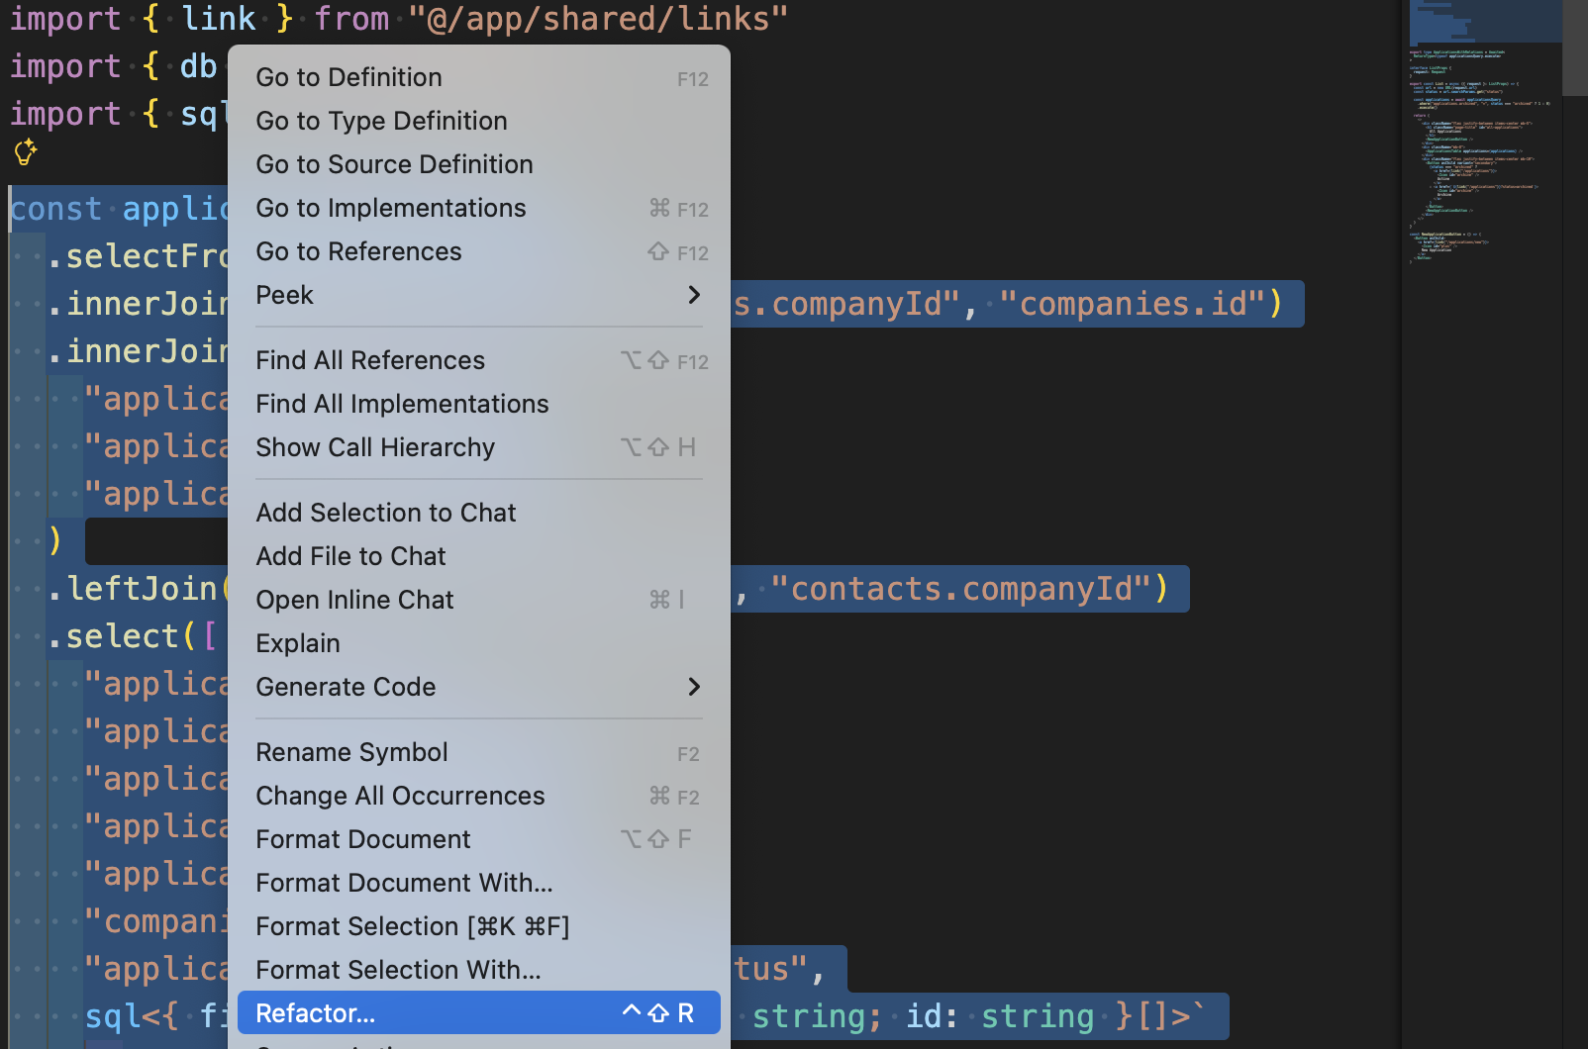Select "Go to Type Definition"
Viewport: 1588px width, 1049px height.
pos(381,121)
